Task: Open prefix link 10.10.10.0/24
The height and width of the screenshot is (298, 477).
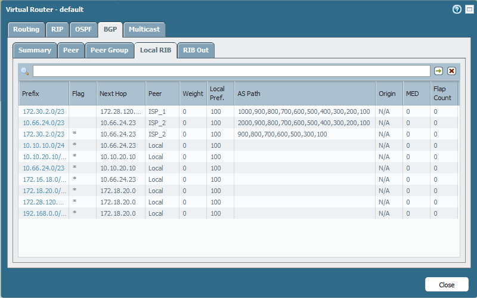Action: (x=44, y=145)
